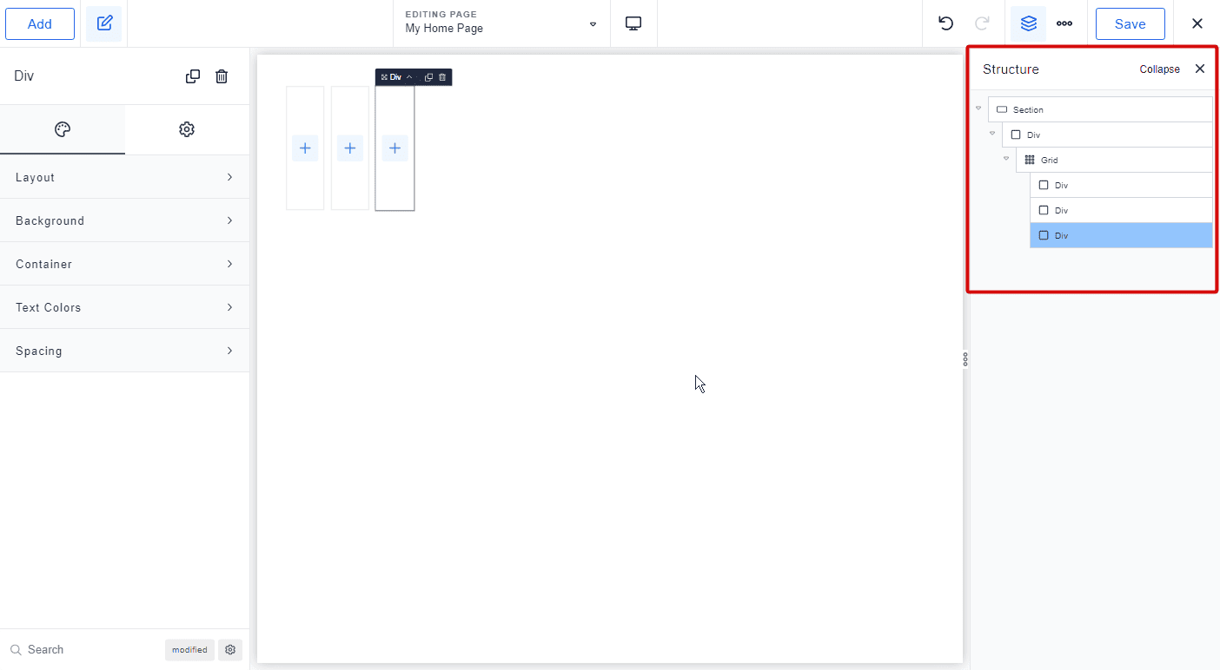Collapse the Section node in Structure tree
The image size is (1220, 670).
pos(978,108)
